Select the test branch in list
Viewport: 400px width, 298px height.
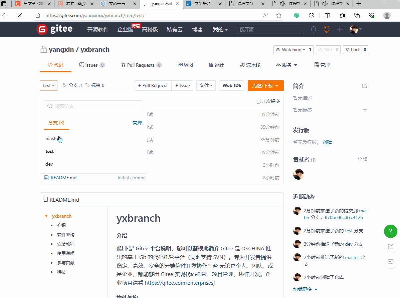[x=93, y=151]
